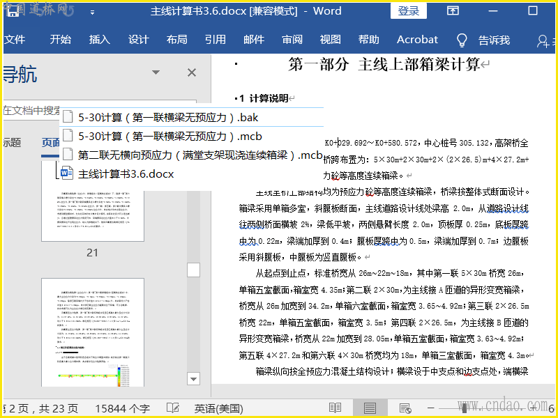Click the spelling proofing check icon
This screenshot has width=558, height=418.
point(172,408)
